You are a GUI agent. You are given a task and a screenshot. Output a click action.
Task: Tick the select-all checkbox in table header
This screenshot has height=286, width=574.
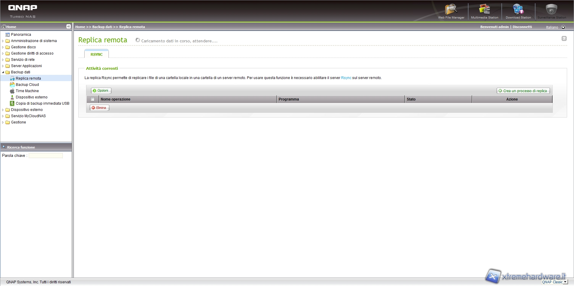pos(92,99)
